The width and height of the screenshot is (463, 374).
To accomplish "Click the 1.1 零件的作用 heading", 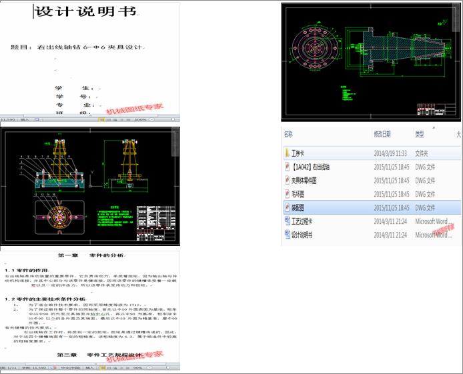I will pyautogui.click(x=26, y=270).
